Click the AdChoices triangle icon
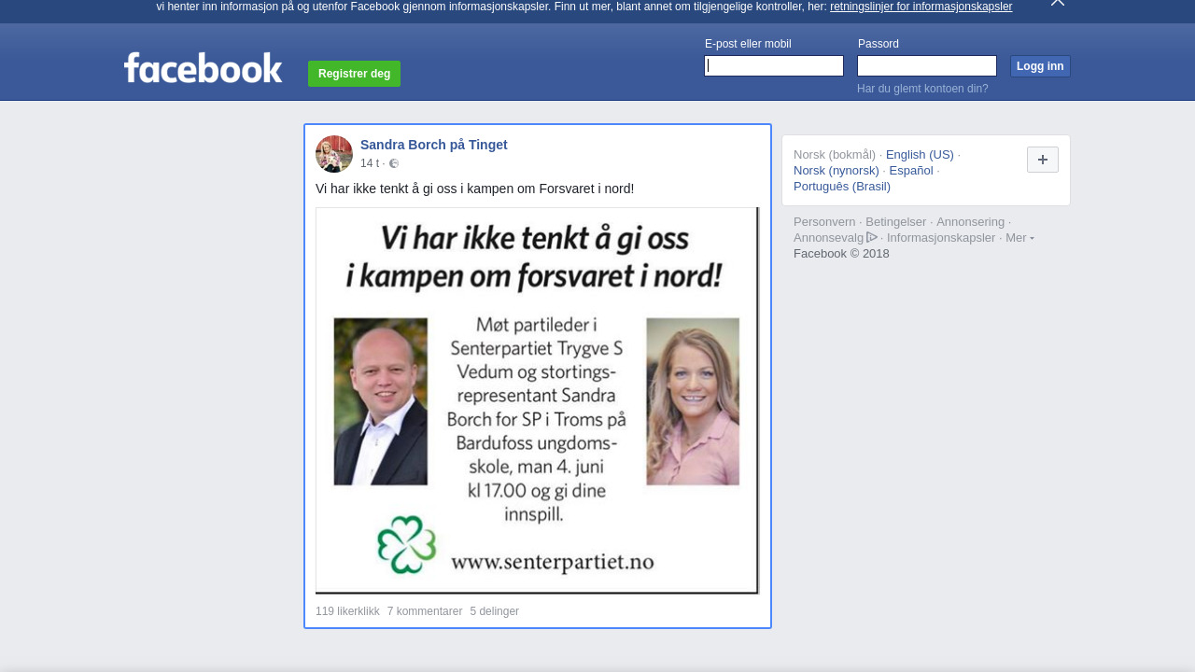The width and height of the screenshot is (1195, 672). (x=872, y=237)
